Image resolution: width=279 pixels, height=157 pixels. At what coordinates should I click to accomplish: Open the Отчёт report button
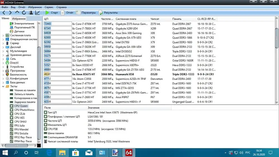pyautogui.click(x=67, y=13)
